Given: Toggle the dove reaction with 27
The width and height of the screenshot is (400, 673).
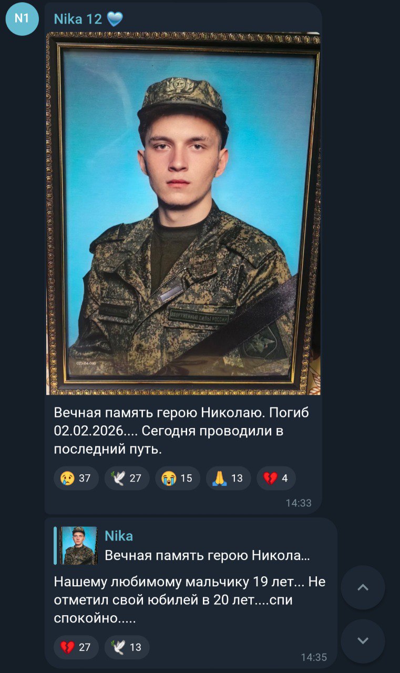Looking at the screenshot, I should point(127,478).
